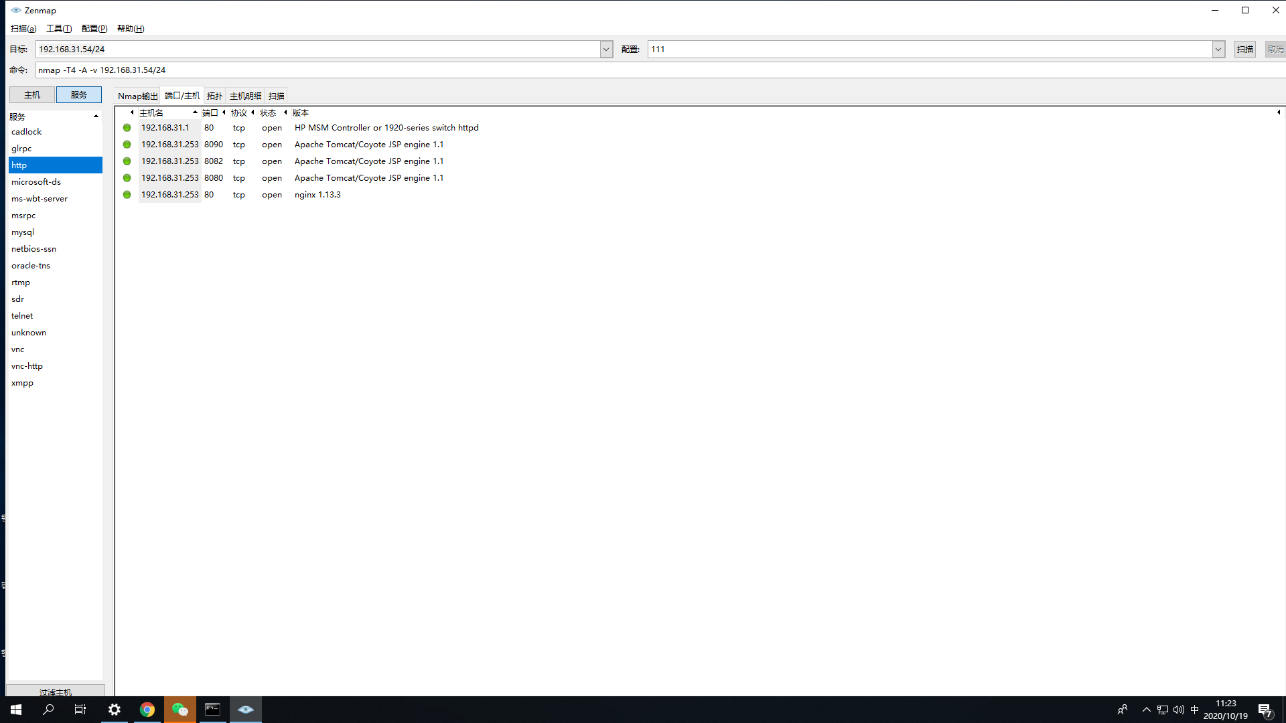Image resolution: width=1286 pixels, height=723 pixels.
Task: Switch to the Nmap输出 tab
Action: click(137, 96)
